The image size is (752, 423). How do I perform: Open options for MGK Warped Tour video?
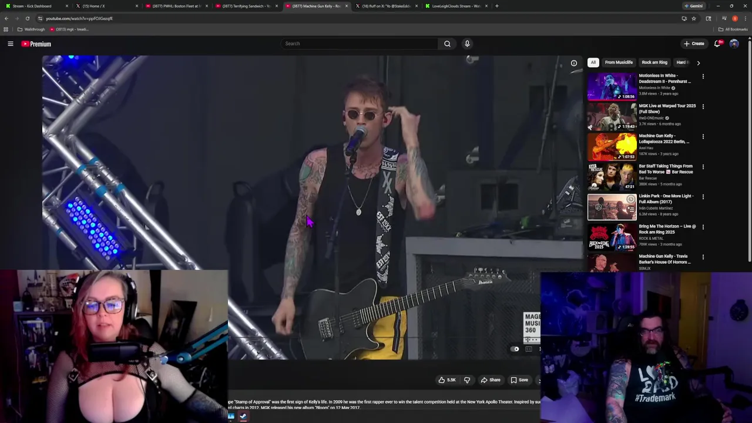[x=703, y=106]
